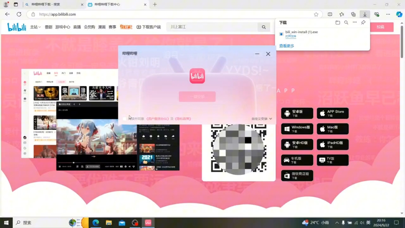Screen dimensions: 405x228
Task: Open Microsoft Edge from the taskbar
Action: [96, 222]
